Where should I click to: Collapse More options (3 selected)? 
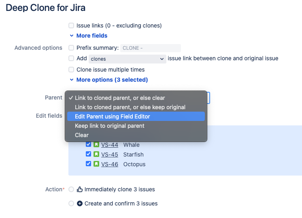coord(112,80)
